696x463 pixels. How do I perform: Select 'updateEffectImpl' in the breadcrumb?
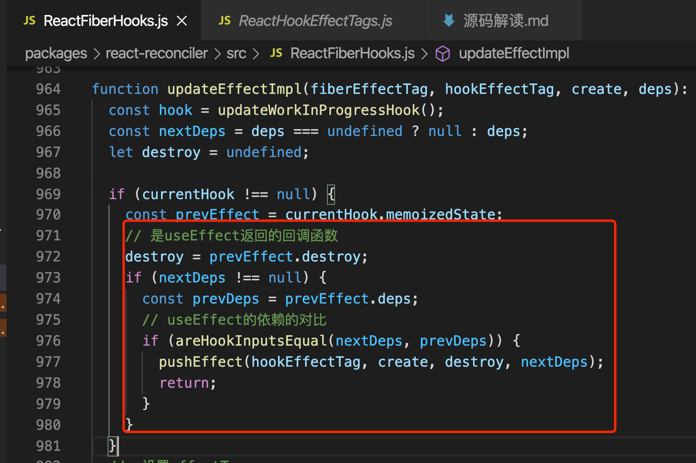(514, 53)
